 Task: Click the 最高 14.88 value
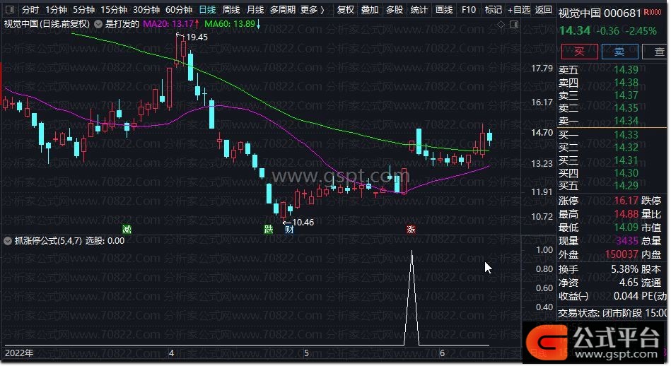pos(626,214)
